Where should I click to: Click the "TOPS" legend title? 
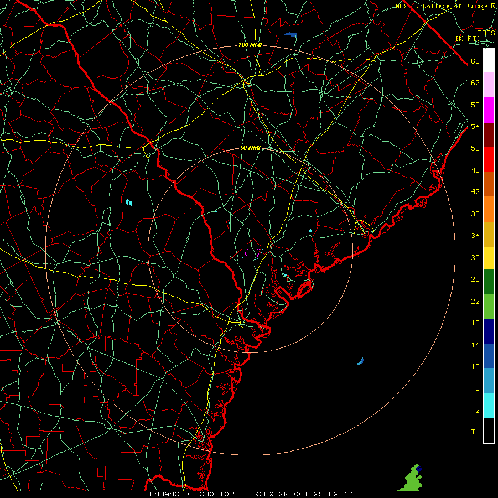pos(486,33)
